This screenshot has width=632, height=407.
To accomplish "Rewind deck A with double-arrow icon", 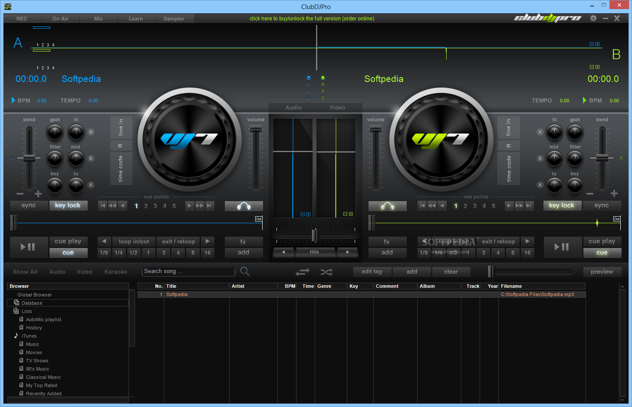I will (x=112, y=206).
